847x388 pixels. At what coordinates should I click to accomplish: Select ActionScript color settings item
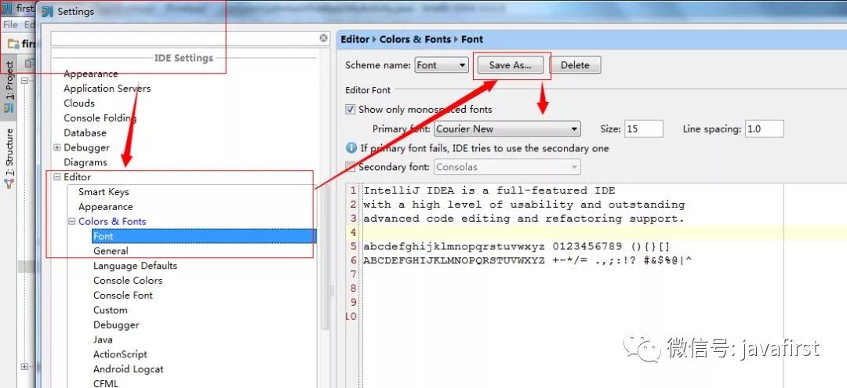[120, 354]
